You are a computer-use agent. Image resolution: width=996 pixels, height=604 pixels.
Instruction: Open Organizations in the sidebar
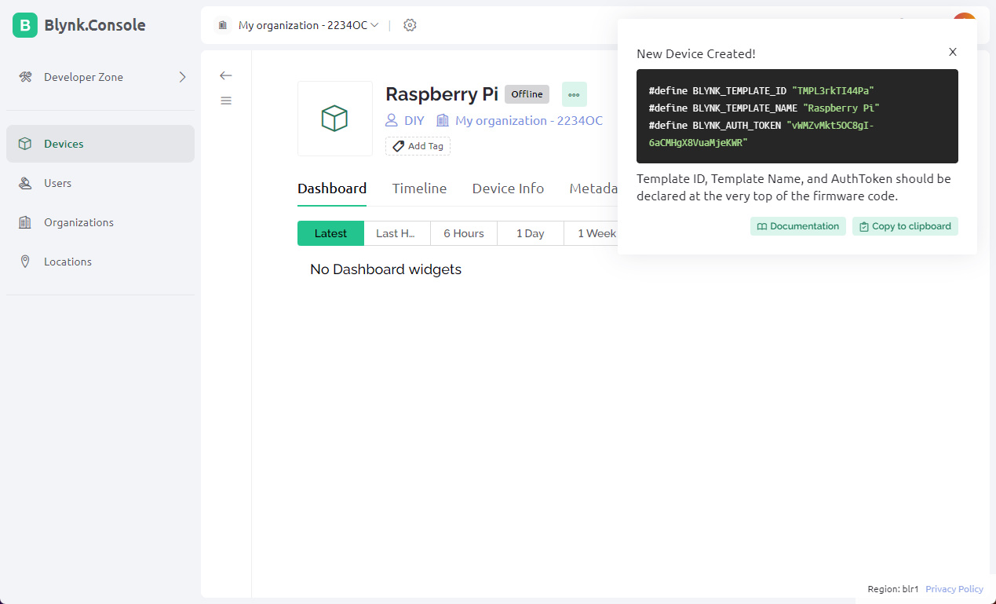pyautogui.click(x=100, y=222)
